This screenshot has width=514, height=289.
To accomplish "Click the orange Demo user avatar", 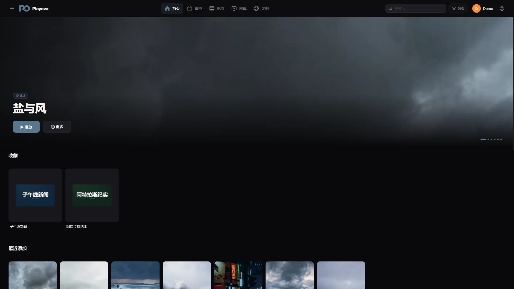I will click(x=476, y=9).
